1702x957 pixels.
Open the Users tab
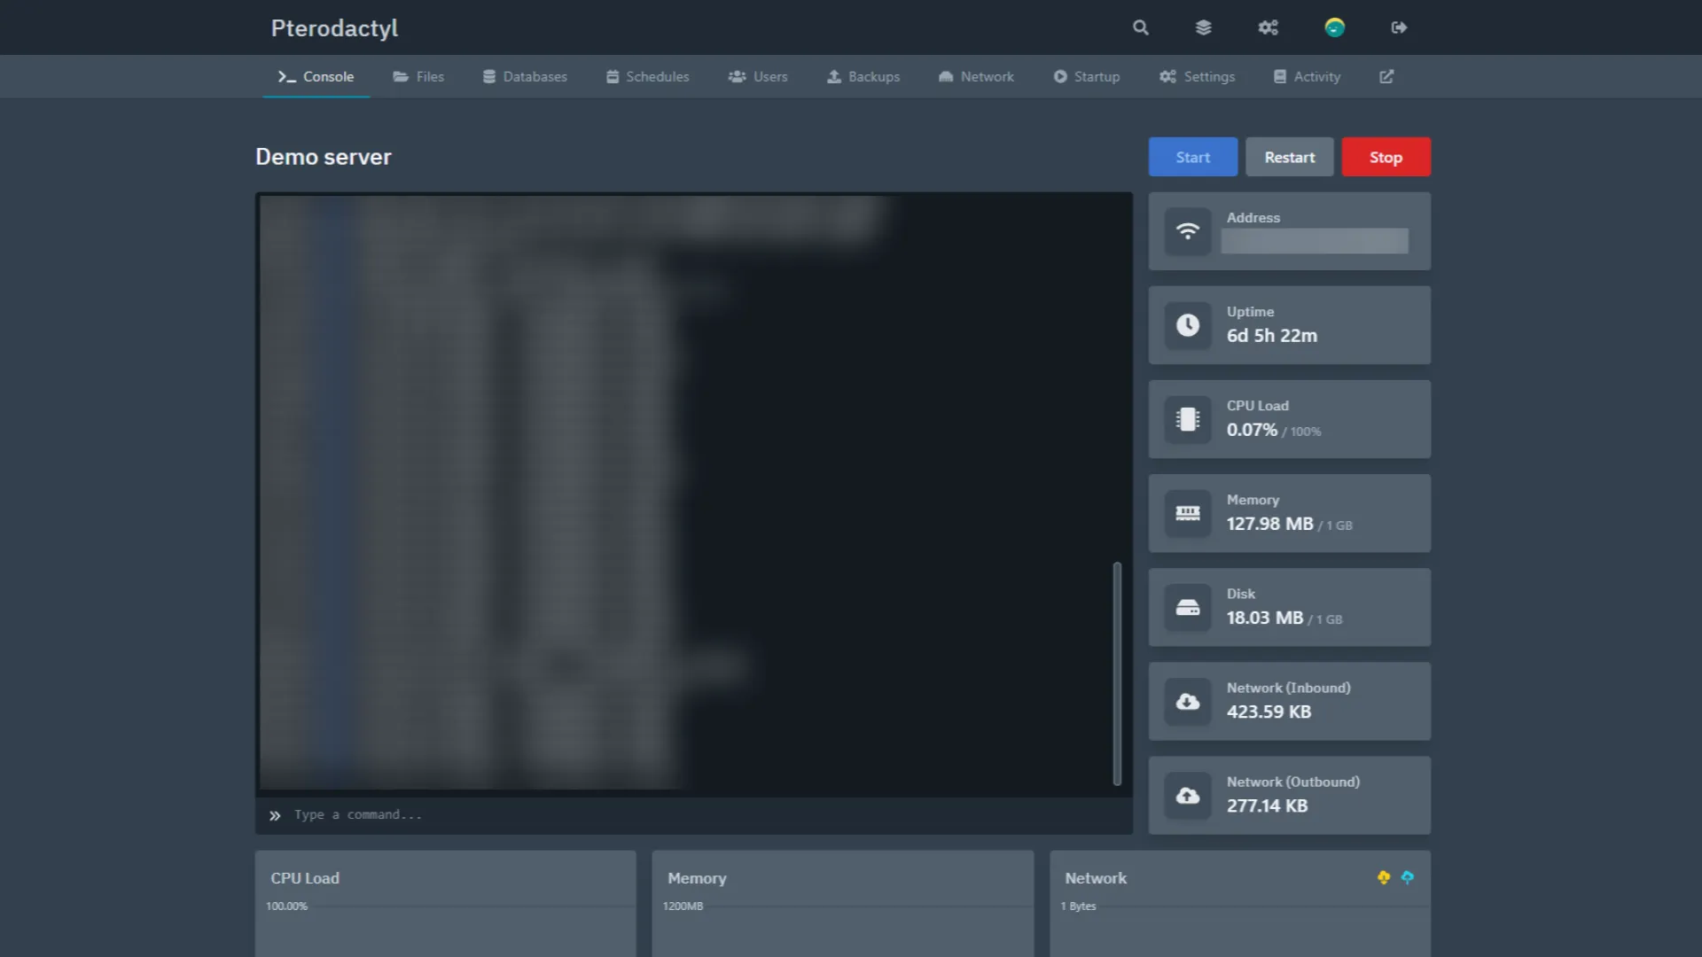click(x=758, y=77)
